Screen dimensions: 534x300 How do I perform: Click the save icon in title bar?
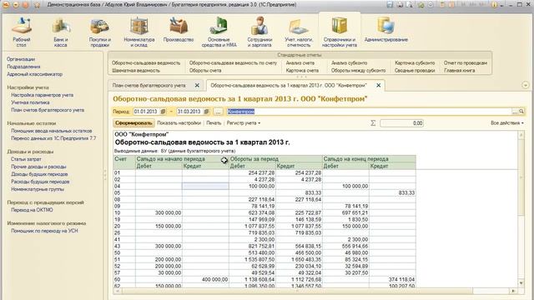pos(390,5)
